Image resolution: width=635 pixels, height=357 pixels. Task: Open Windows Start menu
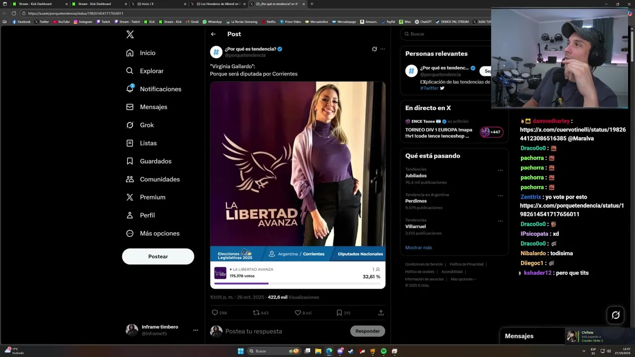[x=241, y=351]
